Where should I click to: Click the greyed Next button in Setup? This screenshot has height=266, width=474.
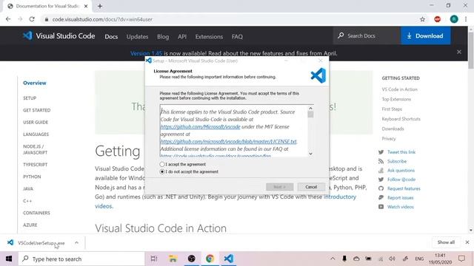coord(280,187)
